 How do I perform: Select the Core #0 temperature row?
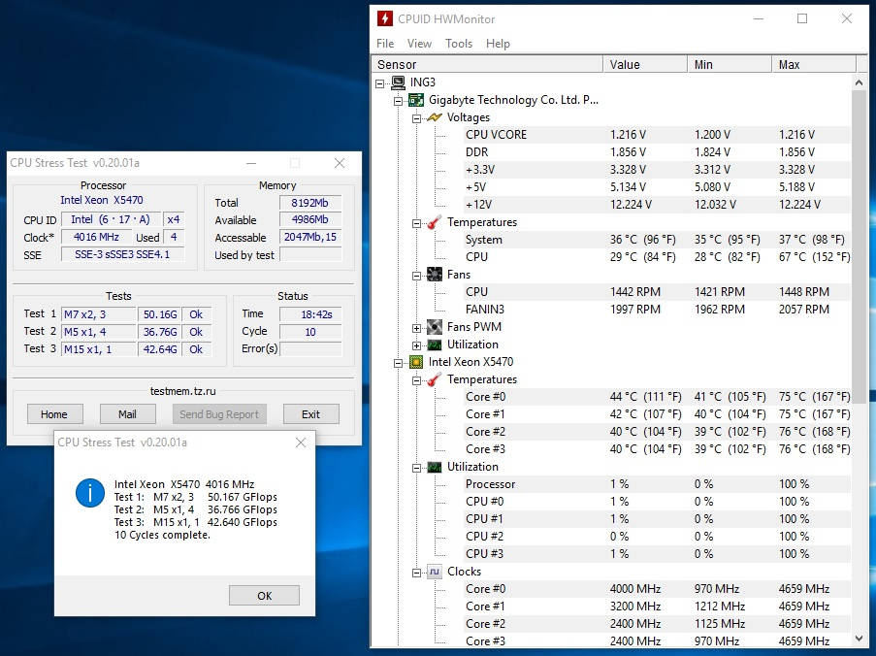pyautogui.click(x=657, y=397)
